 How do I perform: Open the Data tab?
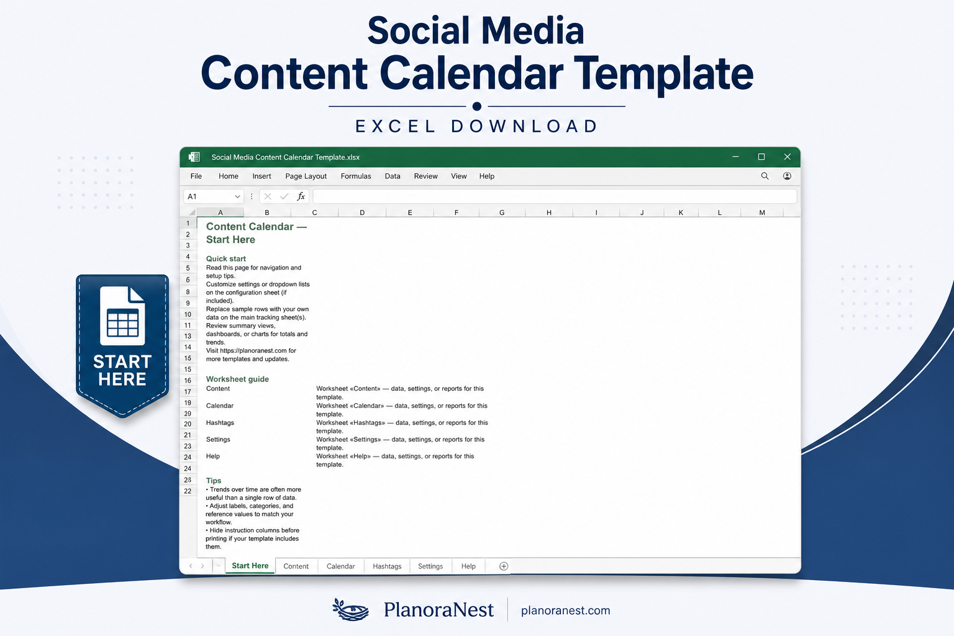(393, 176)
